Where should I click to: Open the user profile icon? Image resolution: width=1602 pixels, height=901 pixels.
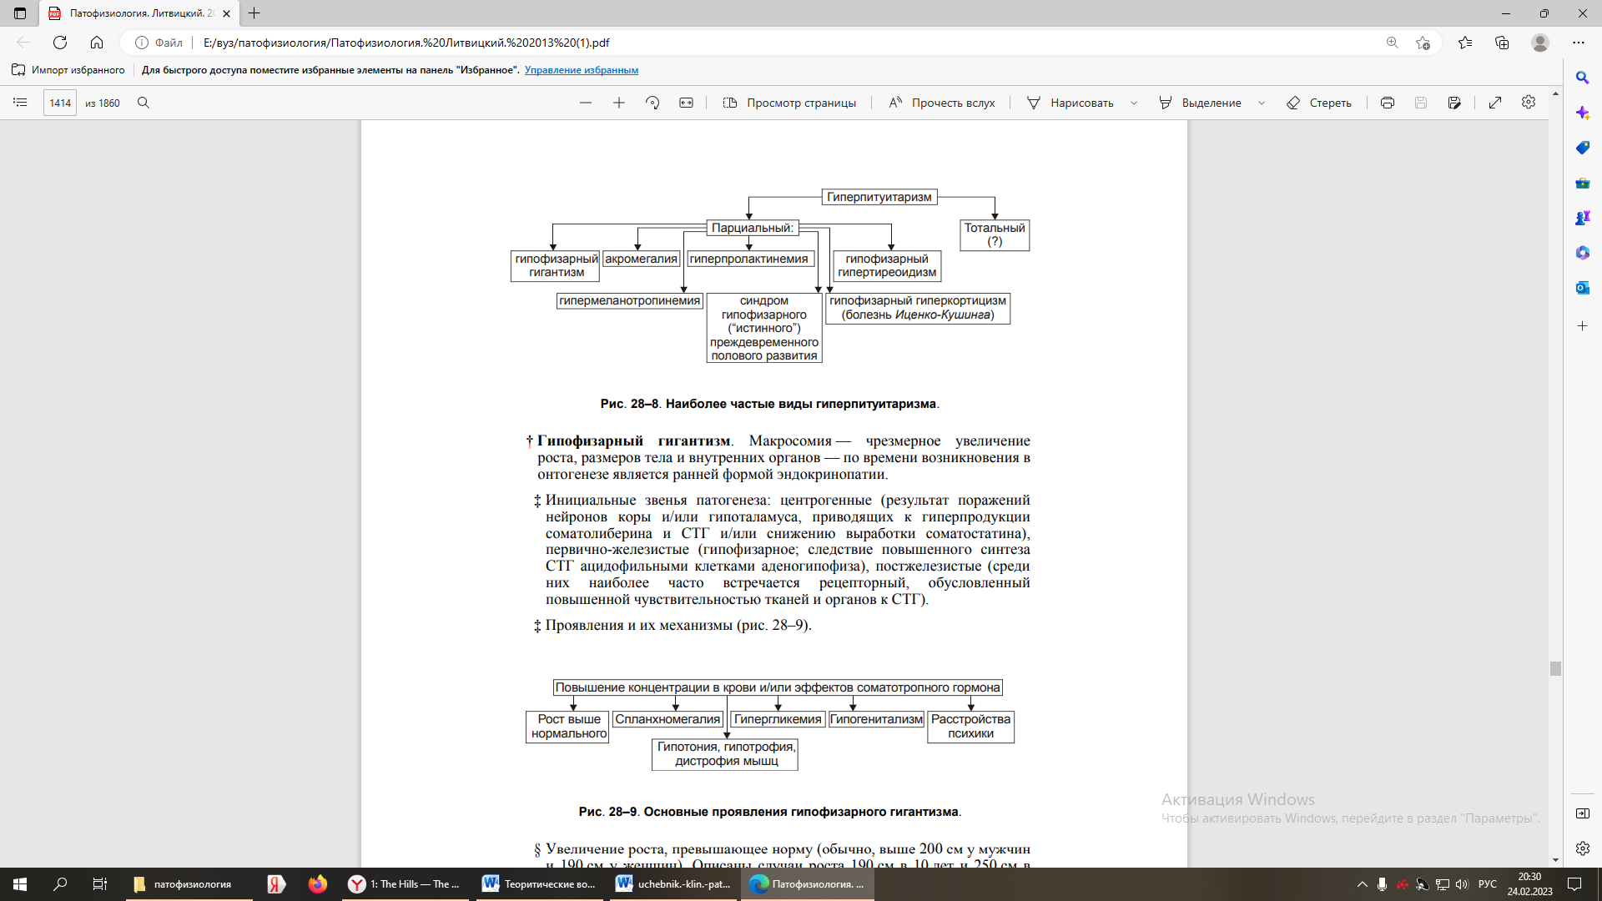1540,43
